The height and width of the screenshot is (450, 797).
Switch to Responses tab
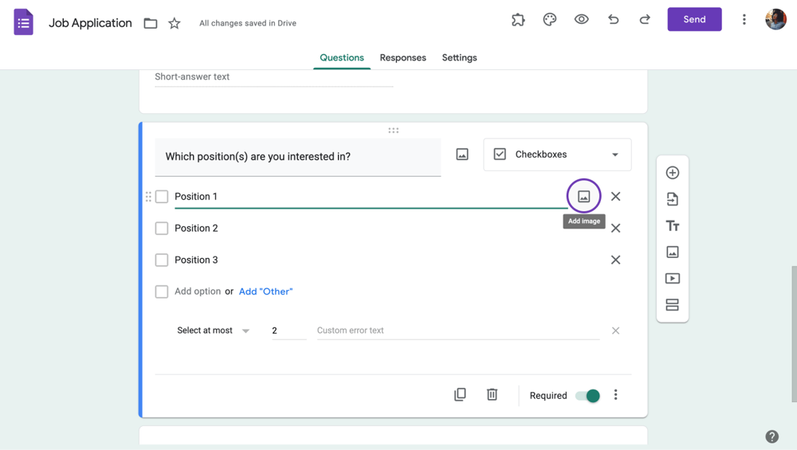(x=402, y=58)
